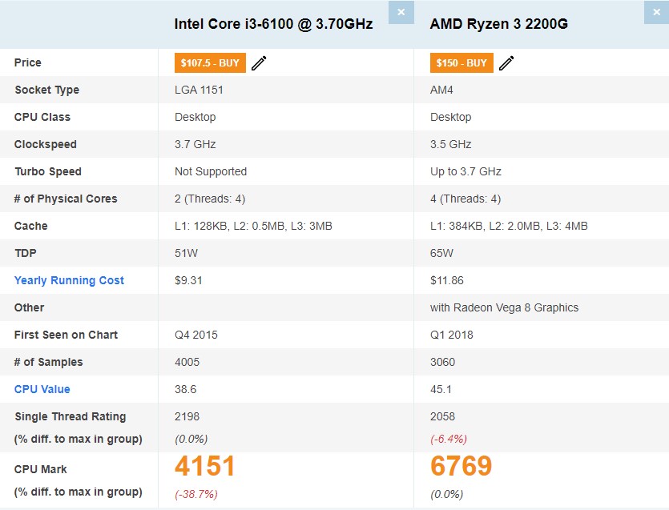The height and width of the screenshot is (510, 669).
Task: Click the Clockspeed row label
Action: [x=45, y=144]
